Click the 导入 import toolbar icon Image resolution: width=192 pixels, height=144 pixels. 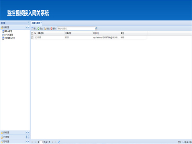tap(32, 28)
